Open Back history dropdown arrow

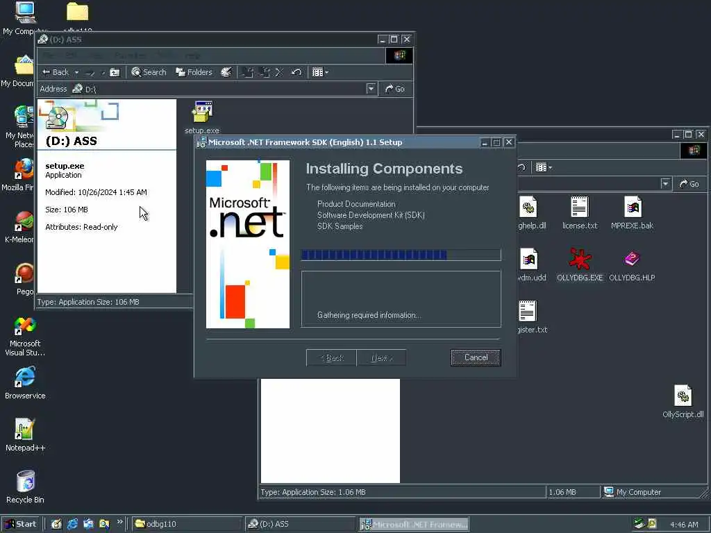[x=76, y=72]
